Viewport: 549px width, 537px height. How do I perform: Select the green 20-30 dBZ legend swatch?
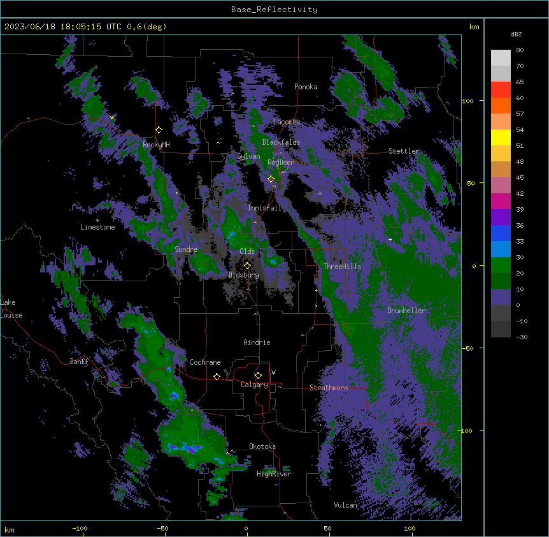pos(501,265)
